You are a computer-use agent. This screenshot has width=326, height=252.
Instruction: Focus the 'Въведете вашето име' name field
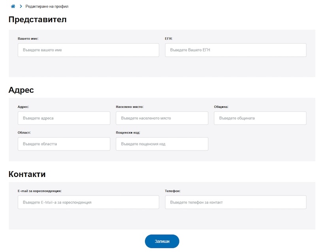click(88, 50)
